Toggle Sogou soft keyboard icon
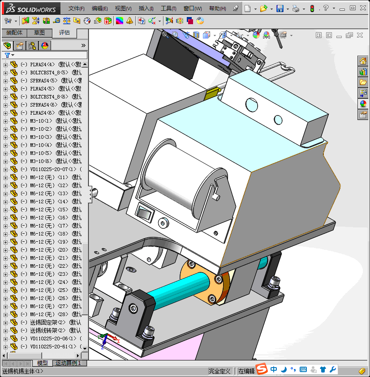The width and height of the screenshot is (370, 377). (x=303, y=369)
